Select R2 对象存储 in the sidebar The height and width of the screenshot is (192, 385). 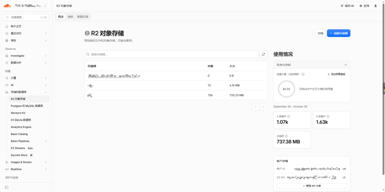coord(29,99)
